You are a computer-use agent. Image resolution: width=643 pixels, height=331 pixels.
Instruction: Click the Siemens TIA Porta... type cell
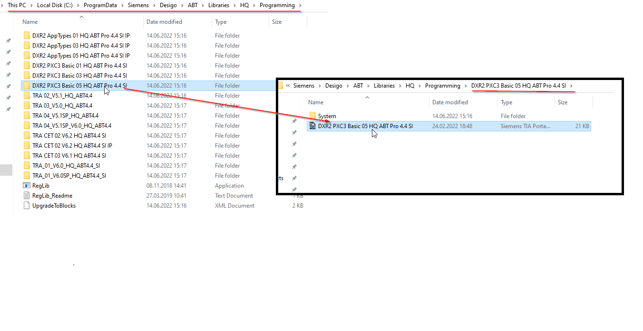[x=525, y=126]
